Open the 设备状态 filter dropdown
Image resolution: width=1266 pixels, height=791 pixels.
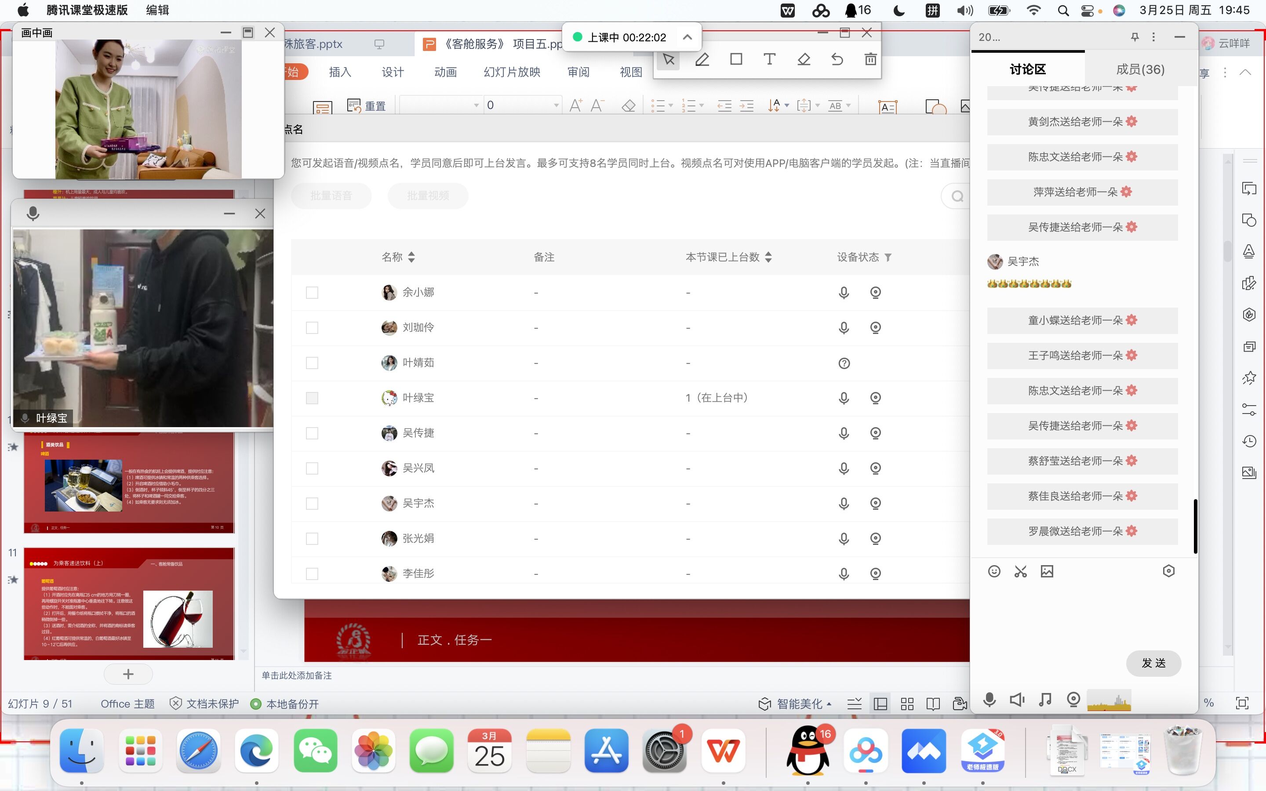(x=888, y=258)
